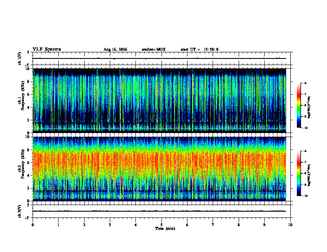
Task: Click the time axis tick label "5"
Action: point(161,225)
